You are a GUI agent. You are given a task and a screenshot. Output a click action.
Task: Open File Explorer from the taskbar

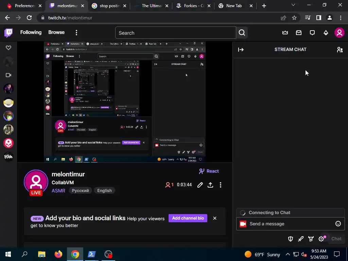41,254
